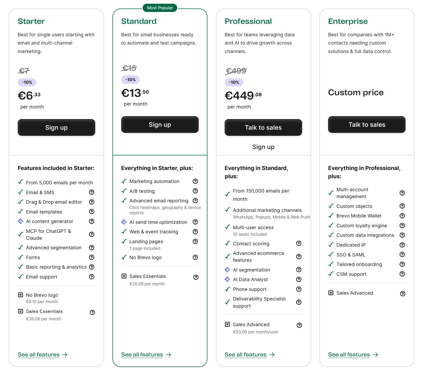Viewport: 422px width, 375px height.
Task: Open help icon for AI Data Analyst
Action: [299, 279]
